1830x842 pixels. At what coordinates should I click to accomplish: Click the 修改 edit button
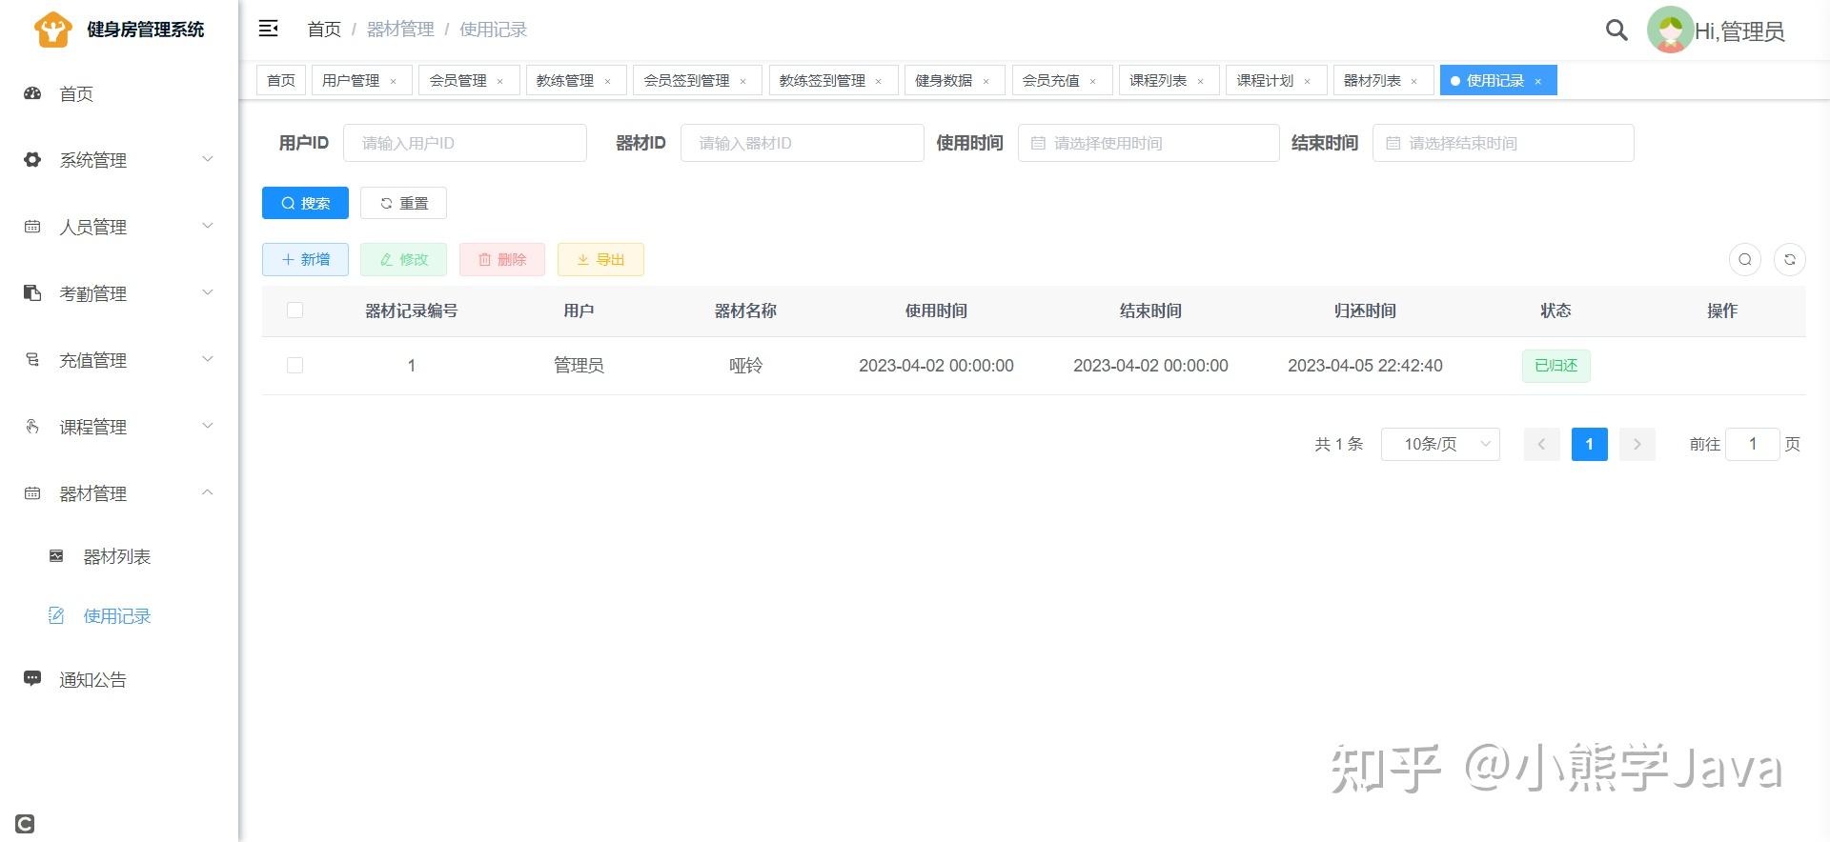point(403,259)
